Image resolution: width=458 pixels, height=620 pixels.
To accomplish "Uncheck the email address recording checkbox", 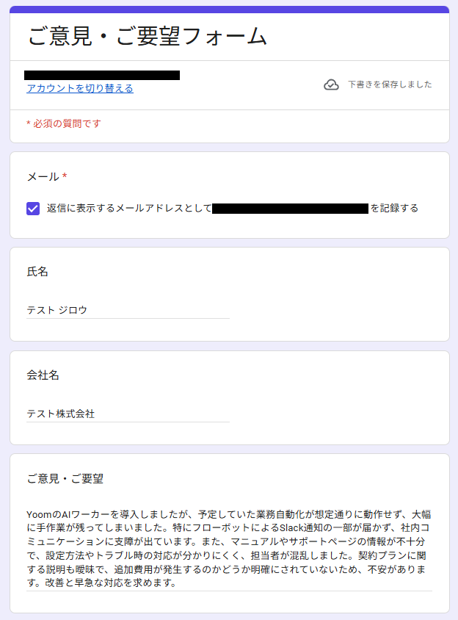I will point(33,209).
